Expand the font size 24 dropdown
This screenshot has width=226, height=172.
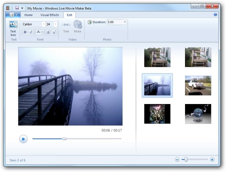coord(55,24)
